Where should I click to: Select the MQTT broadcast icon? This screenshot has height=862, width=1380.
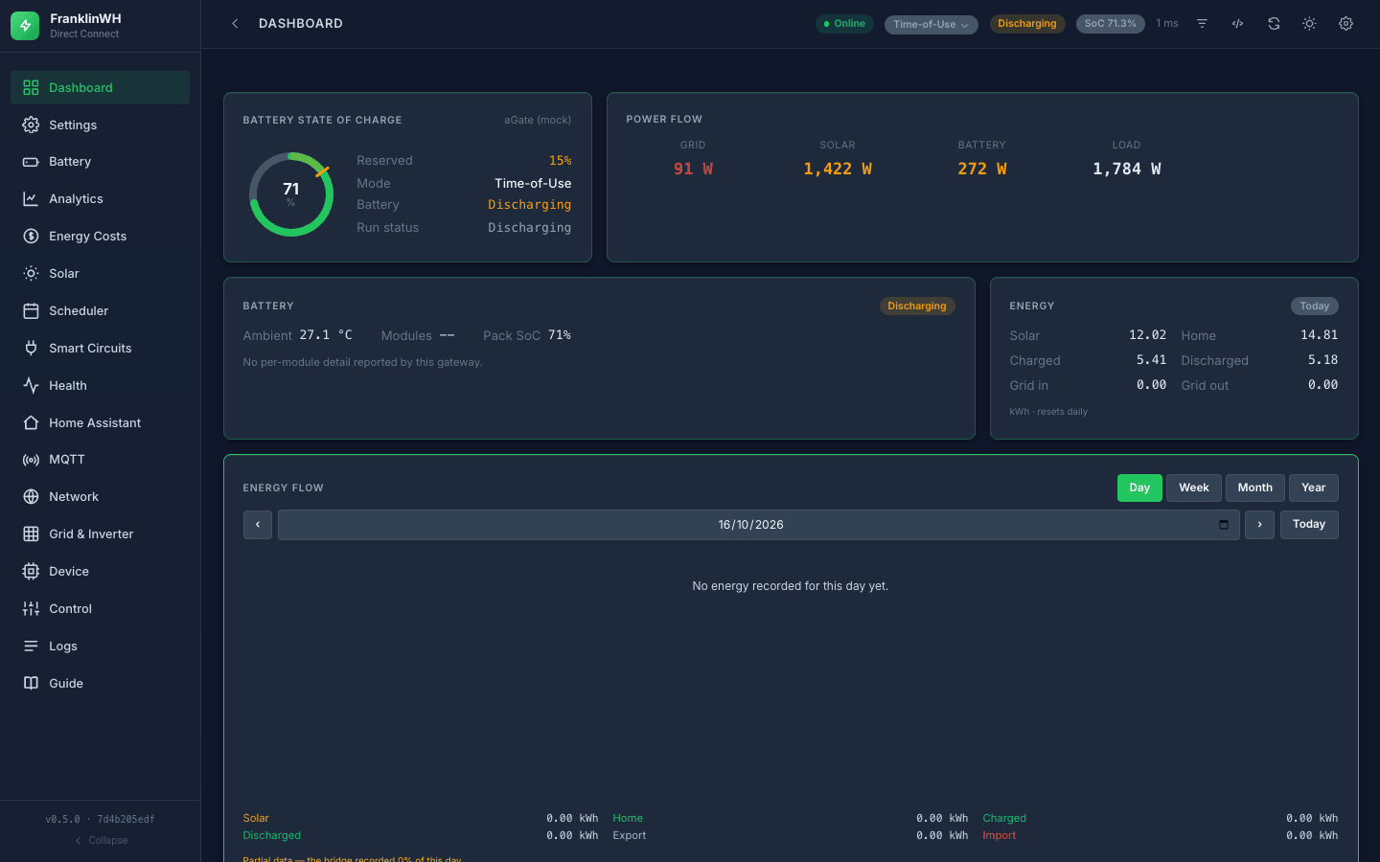31,460
